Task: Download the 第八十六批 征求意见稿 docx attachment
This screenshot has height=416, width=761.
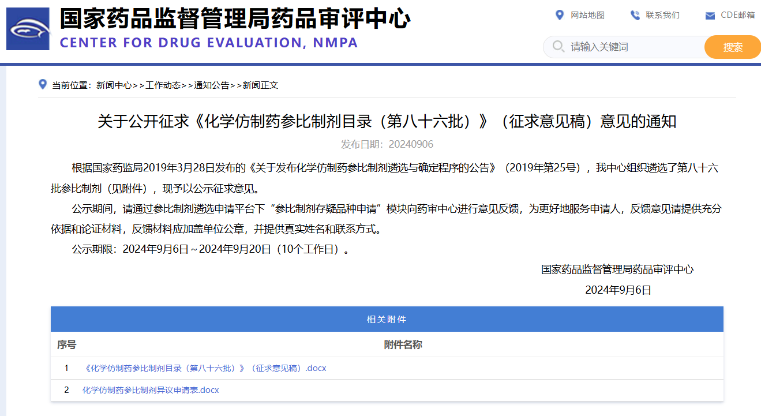Action: 205,368
